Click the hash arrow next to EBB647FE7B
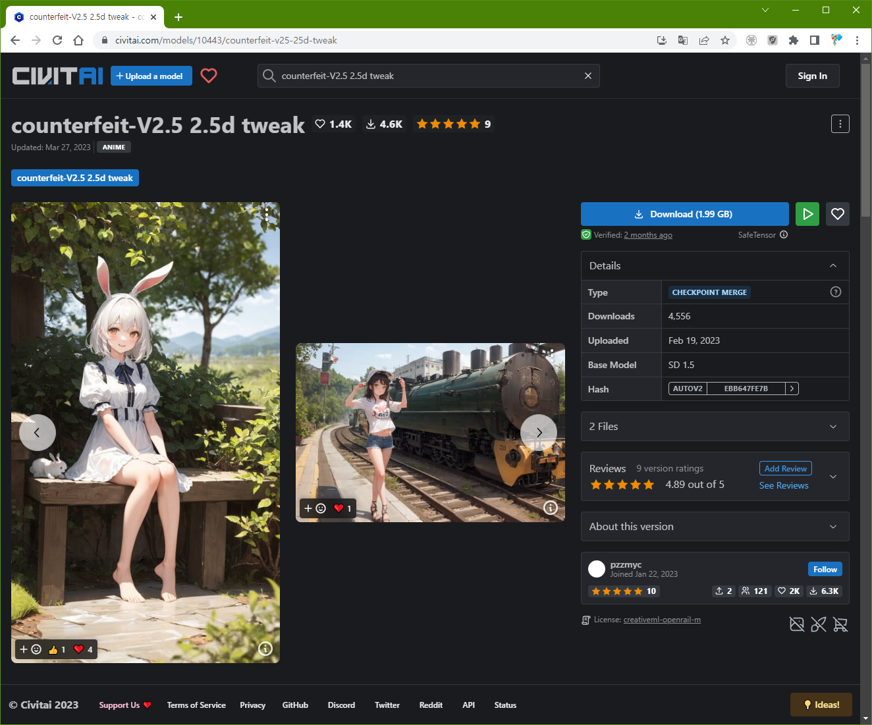This screenshot has width=872, height=725. click(792, 389)
